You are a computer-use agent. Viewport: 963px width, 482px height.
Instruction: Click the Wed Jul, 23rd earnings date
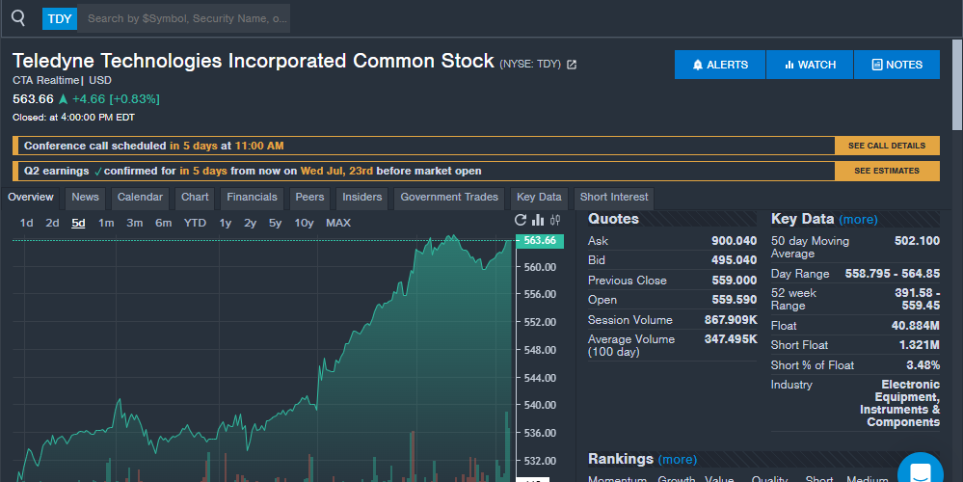[336, 171]
